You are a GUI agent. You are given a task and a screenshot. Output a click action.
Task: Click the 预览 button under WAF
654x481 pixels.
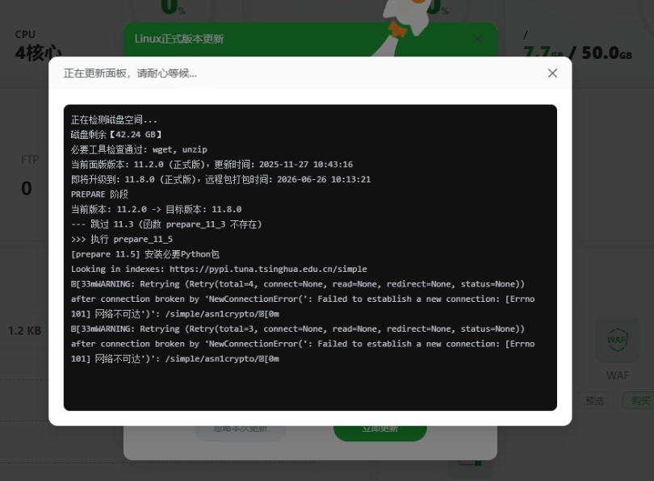tap(594, 400)
